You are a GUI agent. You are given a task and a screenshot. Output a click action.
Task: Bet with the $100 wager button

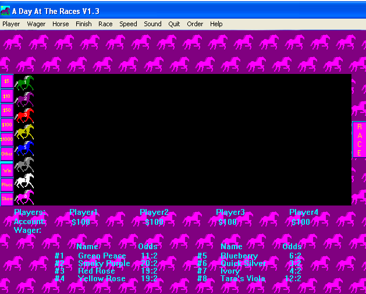tap(7, 125)
